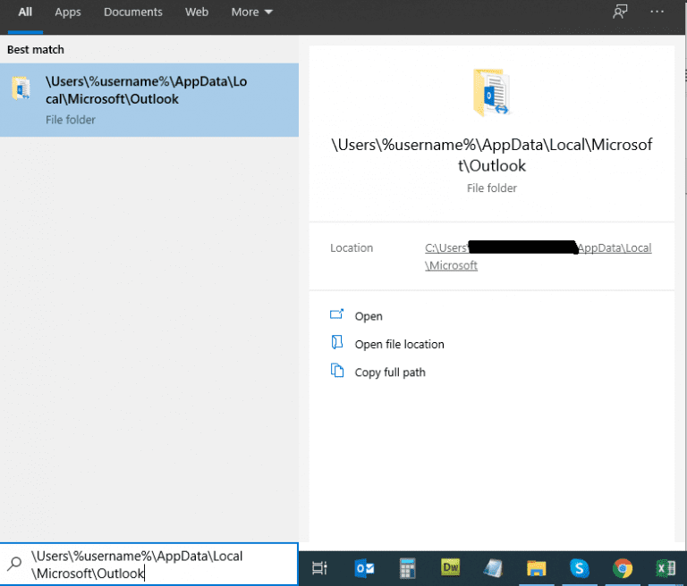This screenshot has width=687, height=586.
Task: Open Task View from the taskbar
Action: [x=320, y=568]
